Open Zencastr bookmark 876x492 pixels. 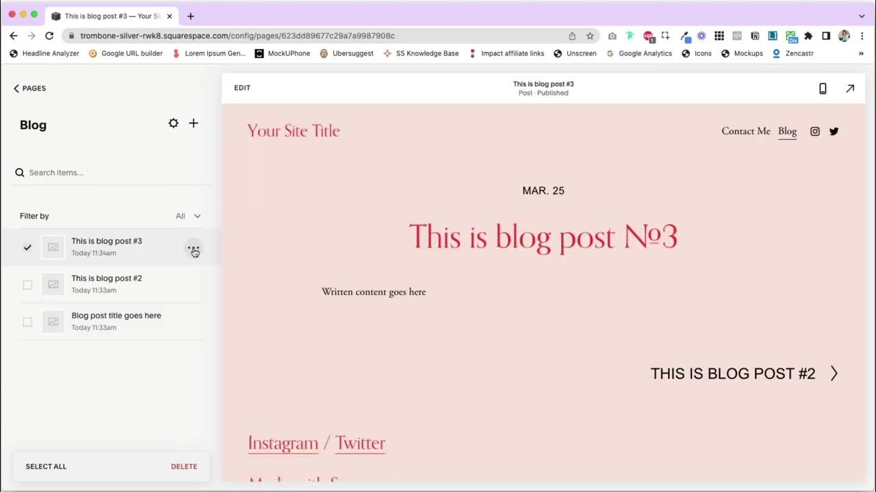coord(793,53)
